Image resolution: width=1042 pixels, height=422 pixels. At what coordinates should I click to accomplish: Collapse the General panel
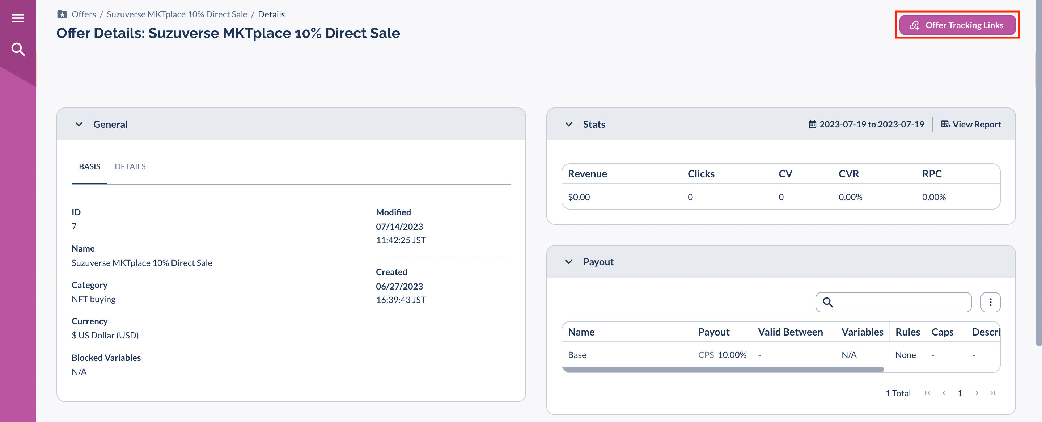coord(79,124)
